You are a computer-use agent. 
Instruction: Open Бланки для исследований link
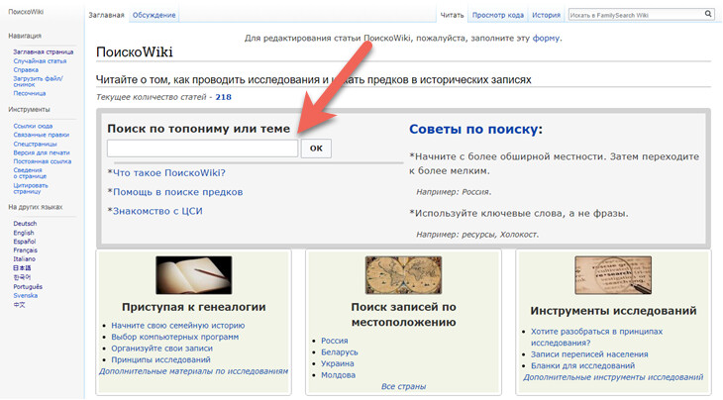[582, 366]
